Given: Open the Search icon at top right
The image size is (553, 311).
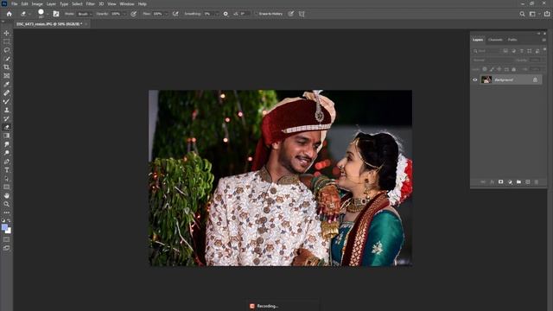Looking at the screenshot, I should coord(522,14).
